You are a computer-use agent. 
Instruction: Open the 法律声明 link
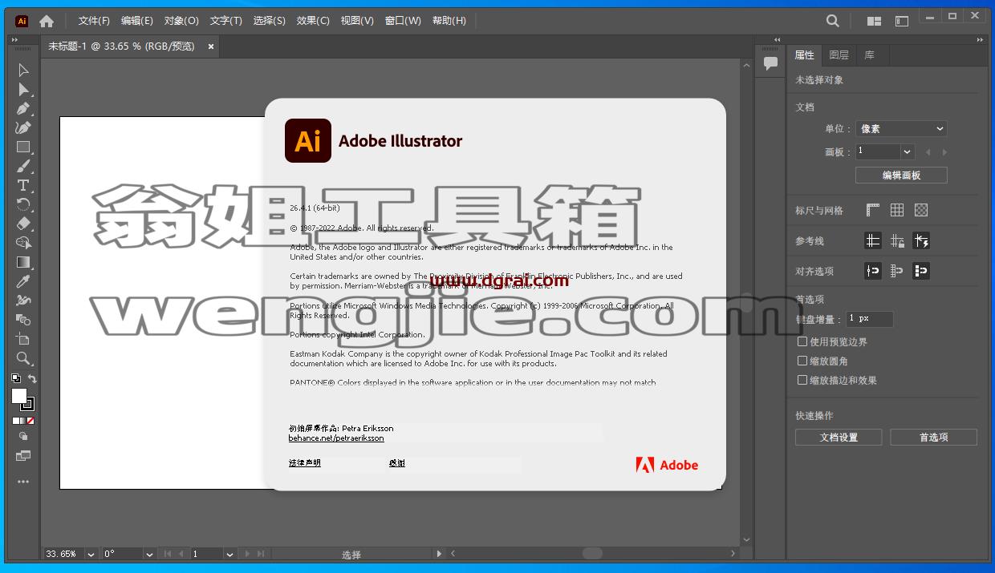pos(305,463)
